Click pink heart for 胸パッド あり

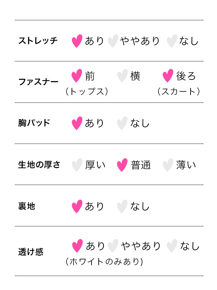click(77, 123)
